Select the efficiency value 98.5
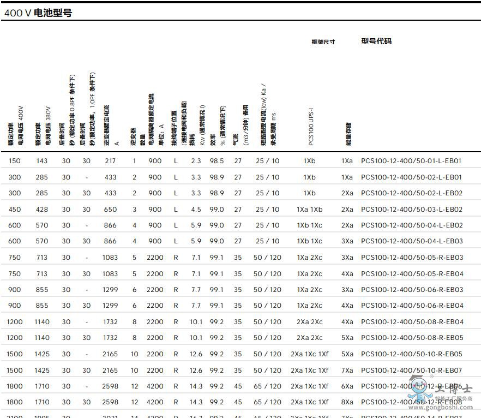Screen dimensions: 481x418 point(217,161)
